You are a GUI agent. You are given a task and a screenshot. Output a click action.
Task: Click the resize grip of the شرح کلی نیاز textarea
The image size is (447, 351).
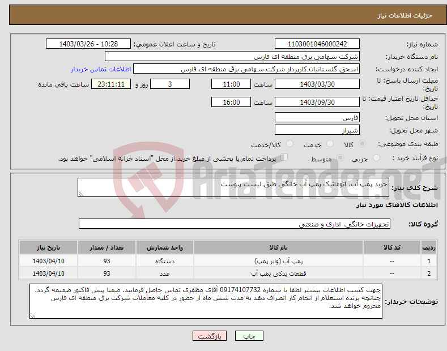(81, 194)
